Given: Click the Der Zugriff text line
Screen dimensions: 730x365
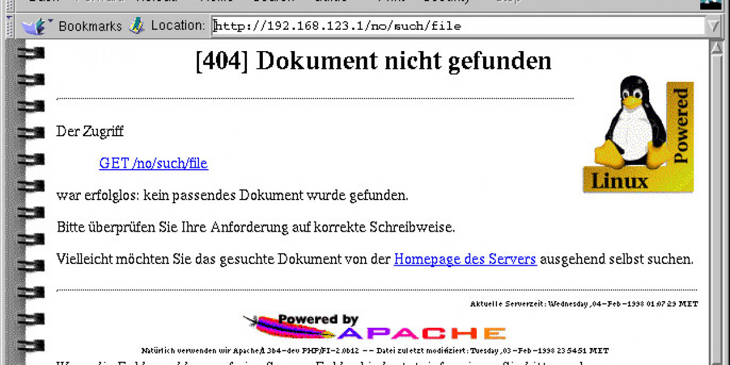Looking at the screenshot, I should point(89,131).
